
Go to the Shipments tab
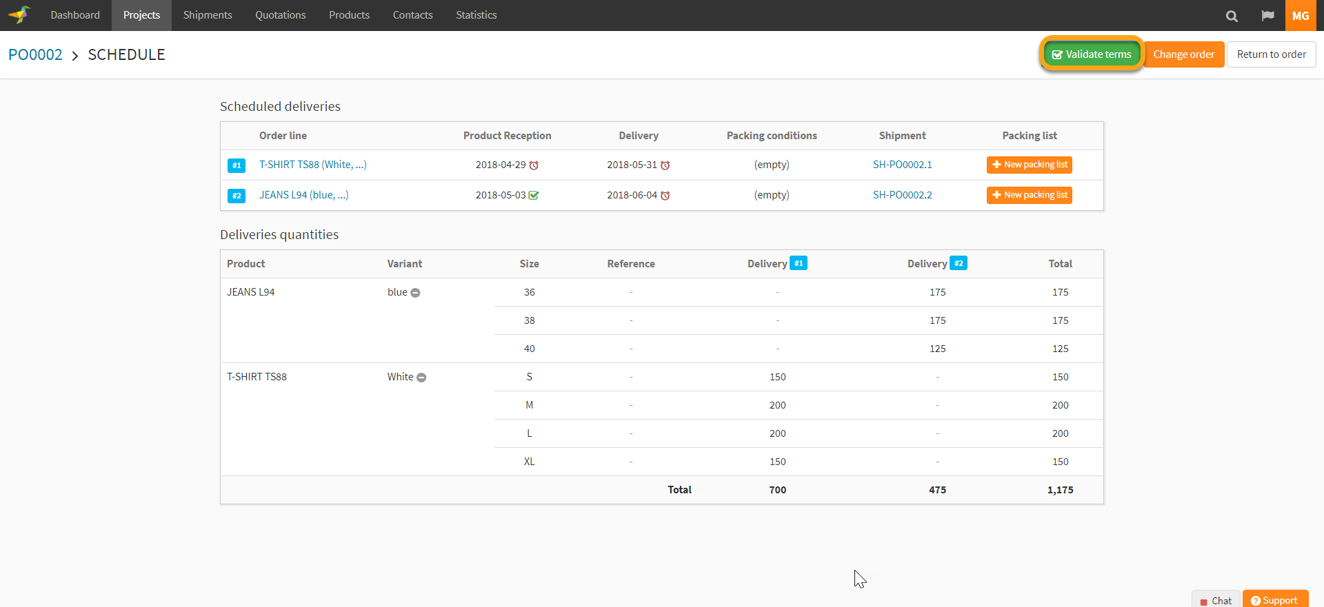pos(208,15)
